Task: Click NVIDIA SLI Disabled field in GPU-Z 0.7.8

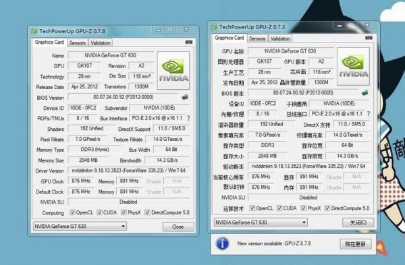Action: [x=129, y=202]
